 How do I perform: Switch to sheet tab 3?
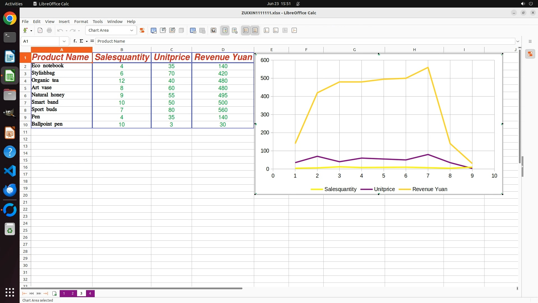click(x=81, y=293)
